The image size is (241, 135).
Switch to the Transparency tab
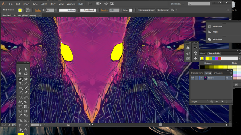point(197,73)
